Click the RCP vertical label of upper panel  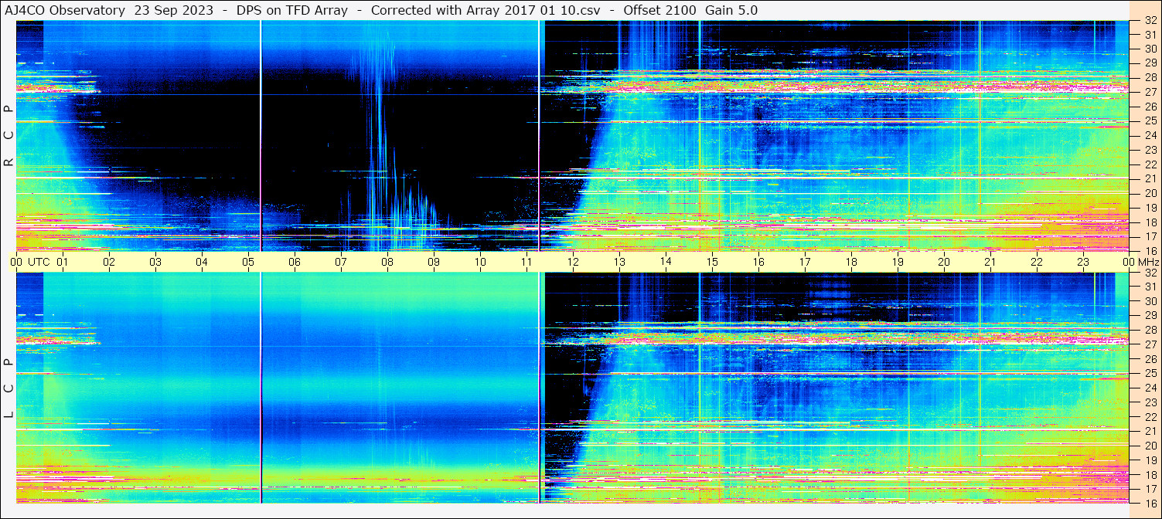(9, 135)
